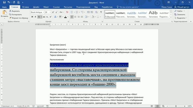The height and width of the screenshot is (108, 193).
Task: Apply multilevel list
Action: coord(82,12)
